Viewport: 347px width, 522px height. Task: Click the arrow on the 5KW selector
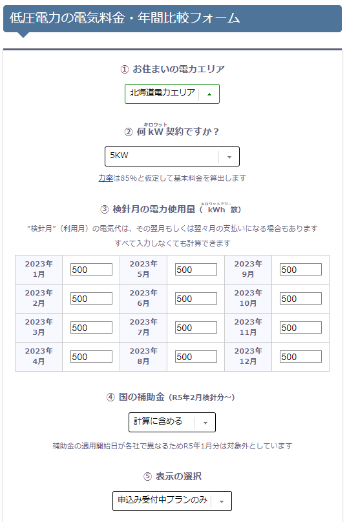coord(229,157)
